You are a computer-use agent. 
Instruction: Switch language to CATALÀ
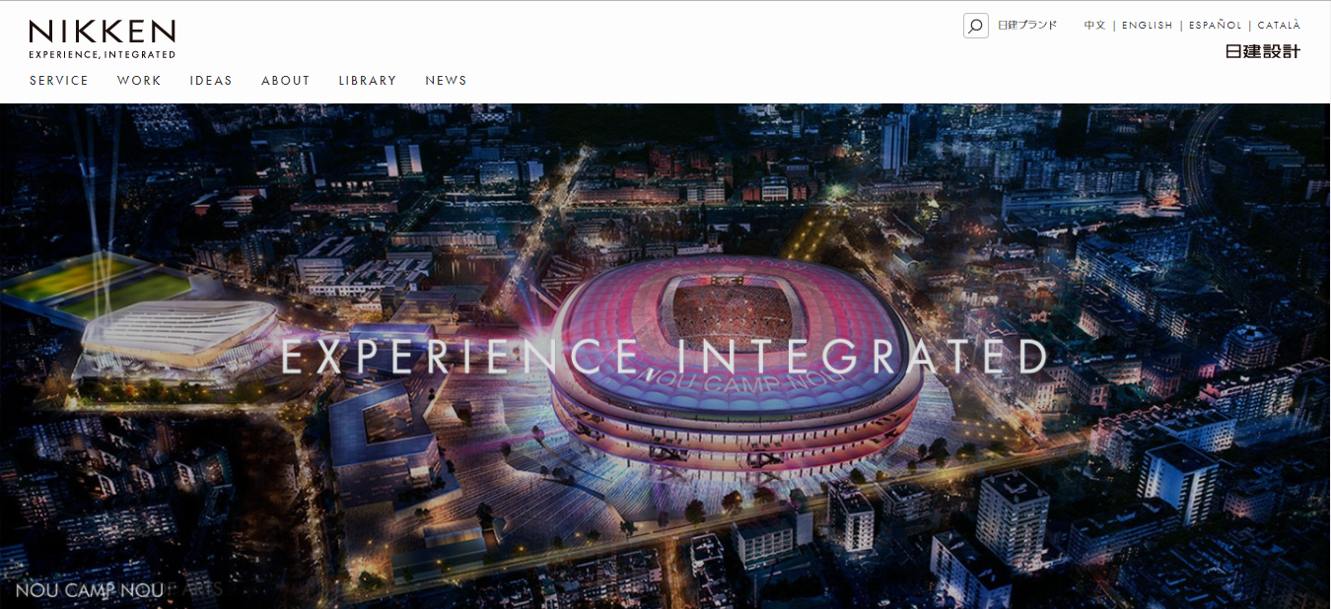tap(1279, 26)
